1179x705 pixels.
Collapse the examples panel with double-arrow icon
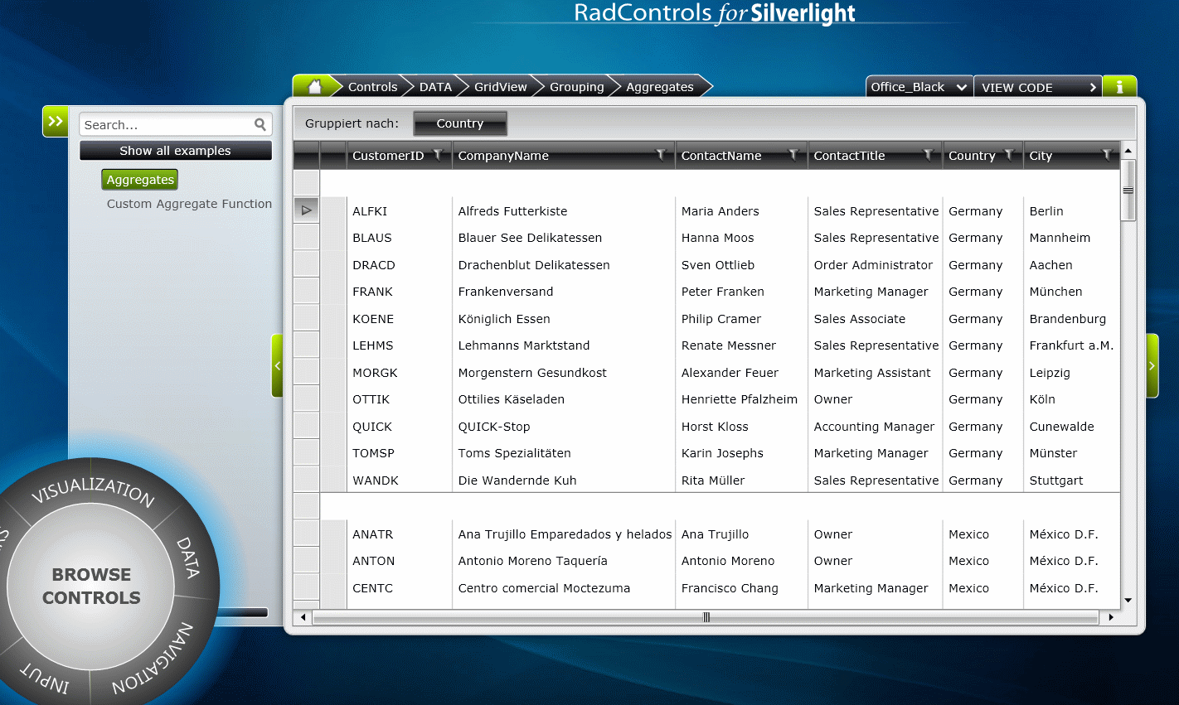[56, 121]
